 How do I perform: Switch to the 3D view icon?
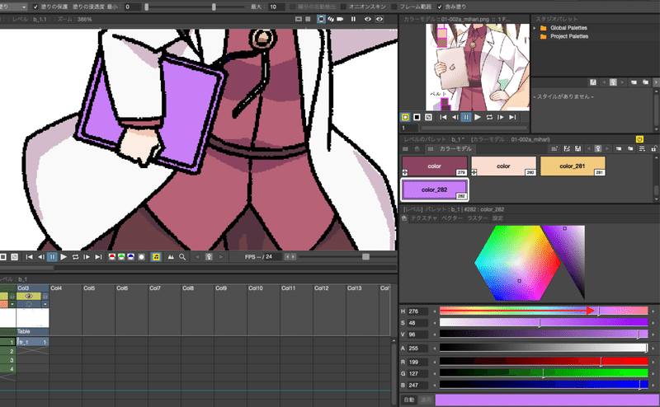coord(331,19)
